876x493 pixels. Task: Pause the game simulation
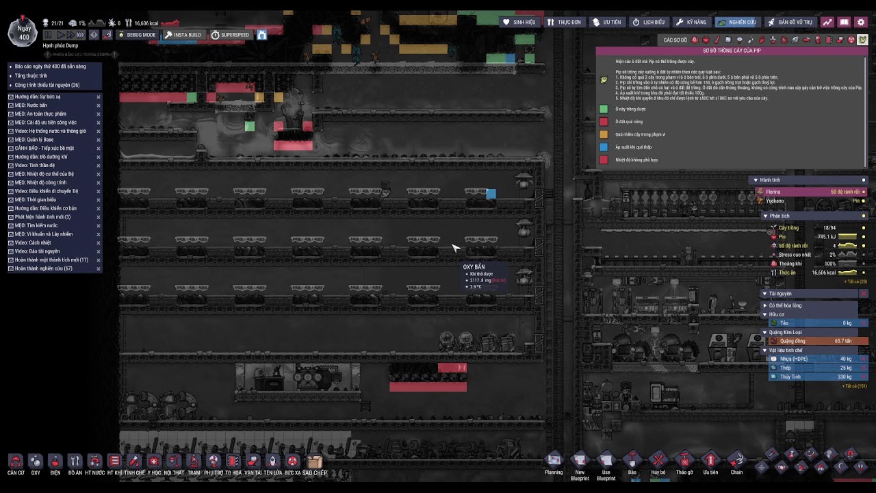49,35
